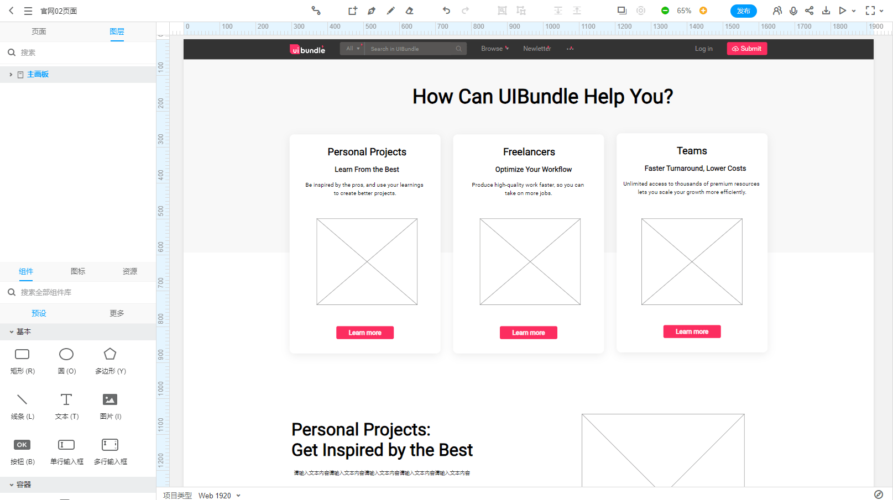Switch to the 图标 tab
This screenshot has width=893, height=500.
[78, 271]
